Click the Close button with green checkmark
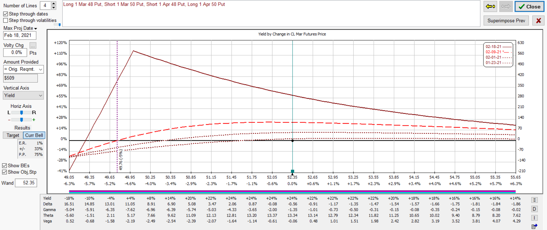Viewport: 547px width, 230px height. click(529, 7)
